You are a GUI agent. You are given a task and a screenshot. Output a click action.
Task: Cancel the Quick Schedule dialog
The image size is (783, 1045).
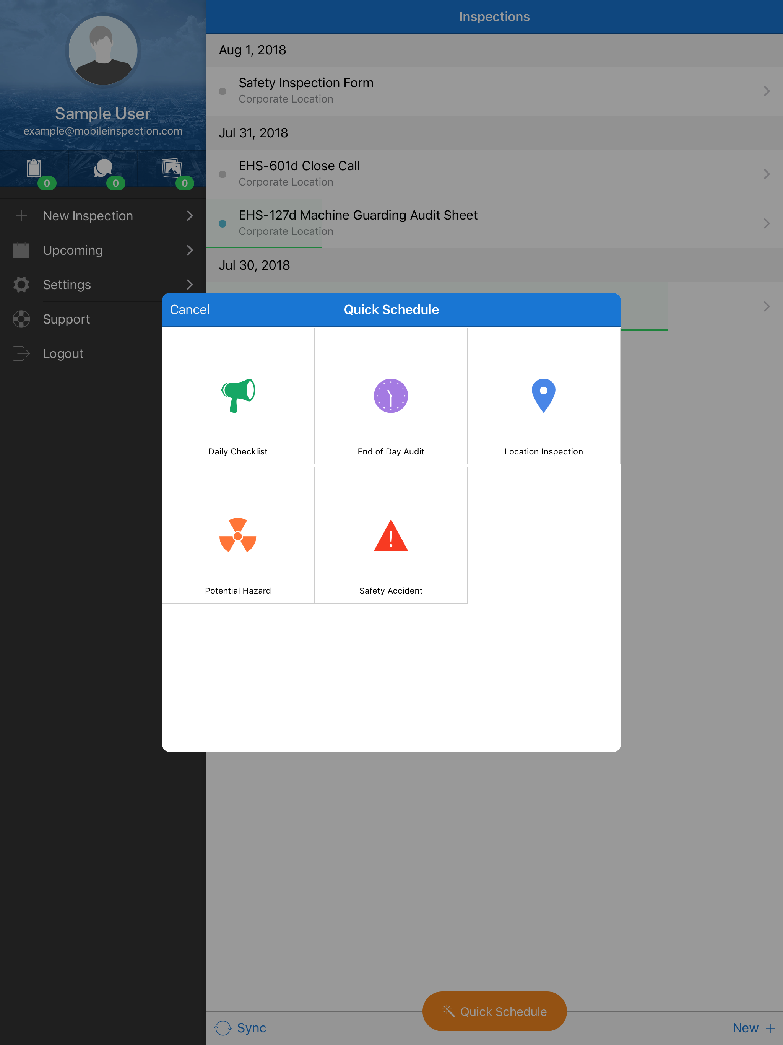pyautogui.click(x=189, y=309)
